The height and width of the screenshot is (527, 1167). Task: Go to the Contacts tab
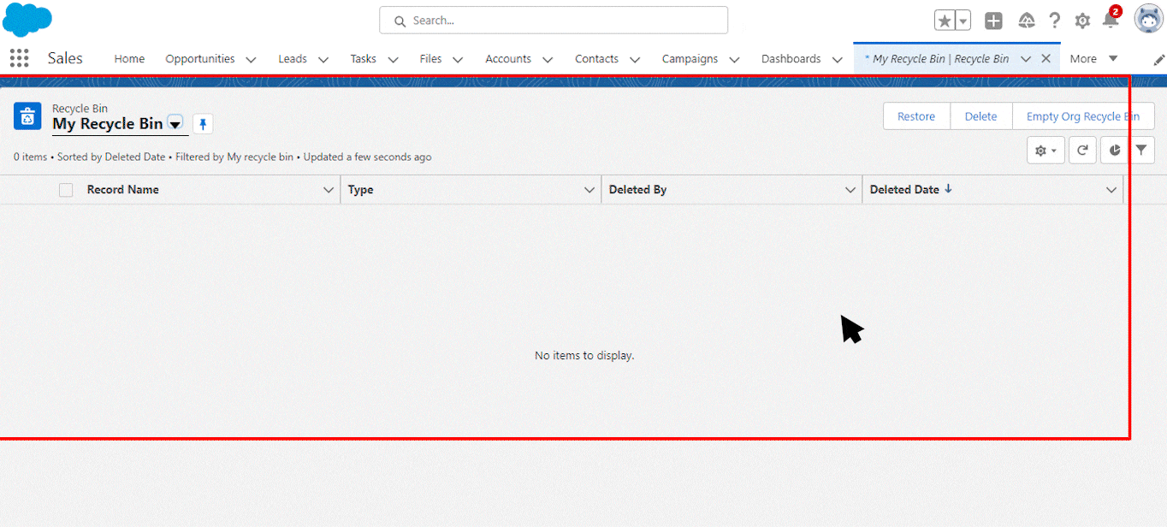(596, 59)
